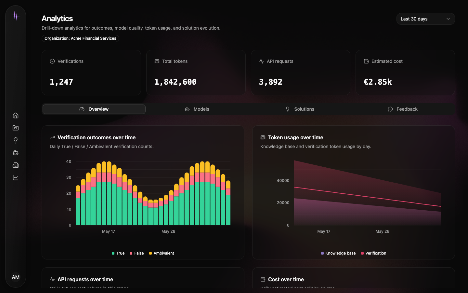This screenshot has height=293, width=468.
Task: Open the Home icon in sidebar
Action: [x=16, y=116]
